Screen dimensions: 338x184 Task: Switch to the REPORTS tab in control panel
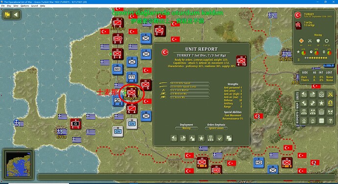pos(297,118)
